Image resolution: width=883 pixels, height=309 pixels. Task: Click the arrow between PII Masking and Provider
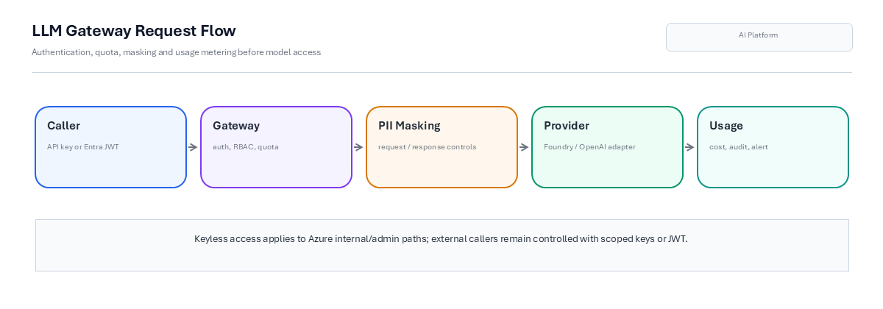pyautogui.click(x=524, y=147)
